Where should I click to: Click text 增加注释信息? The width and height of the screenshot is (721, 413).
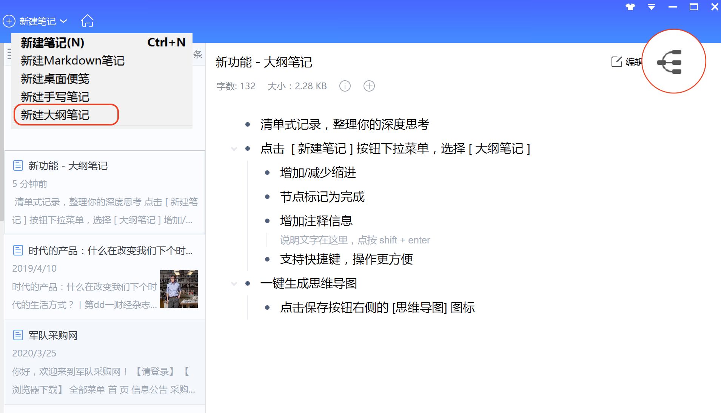[x=316, y=221]
